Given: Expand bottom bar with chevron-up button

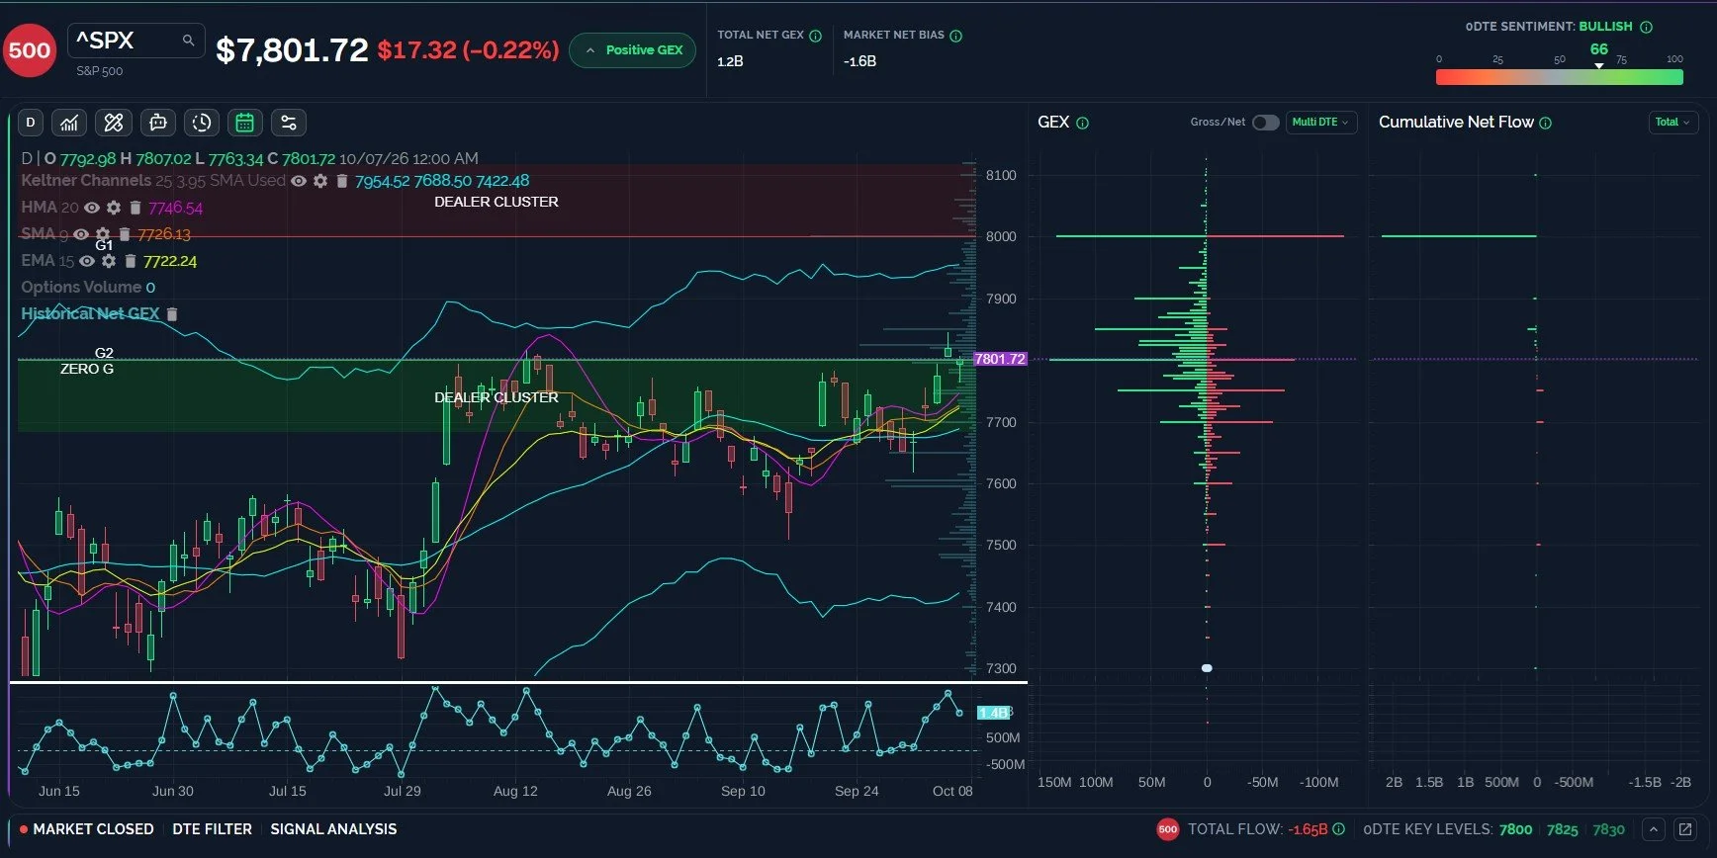Looking at the screenshot, I should pyautogui.click(x=1653, y=829).
